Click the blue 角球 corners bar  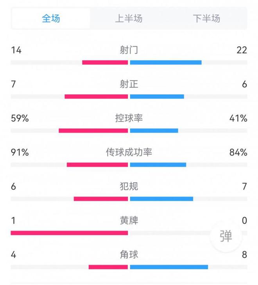pyautogui.click(x=169, y=267)
